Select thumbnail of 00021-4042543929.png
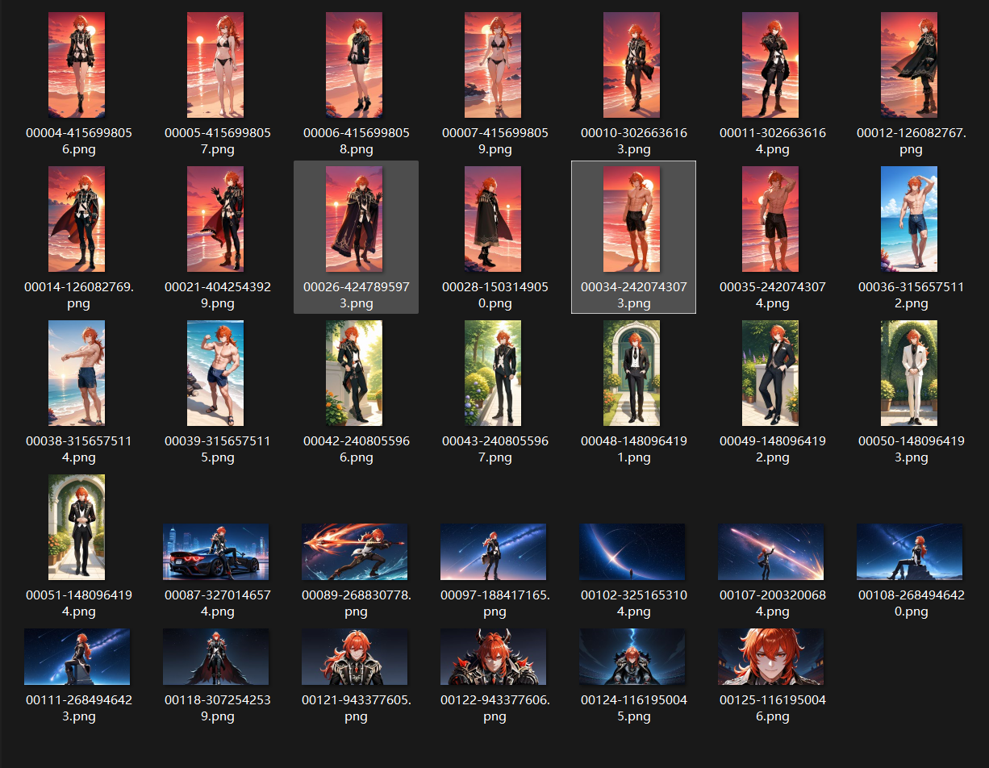Screen dimensions: 989x768 click(x=215, y=219)
